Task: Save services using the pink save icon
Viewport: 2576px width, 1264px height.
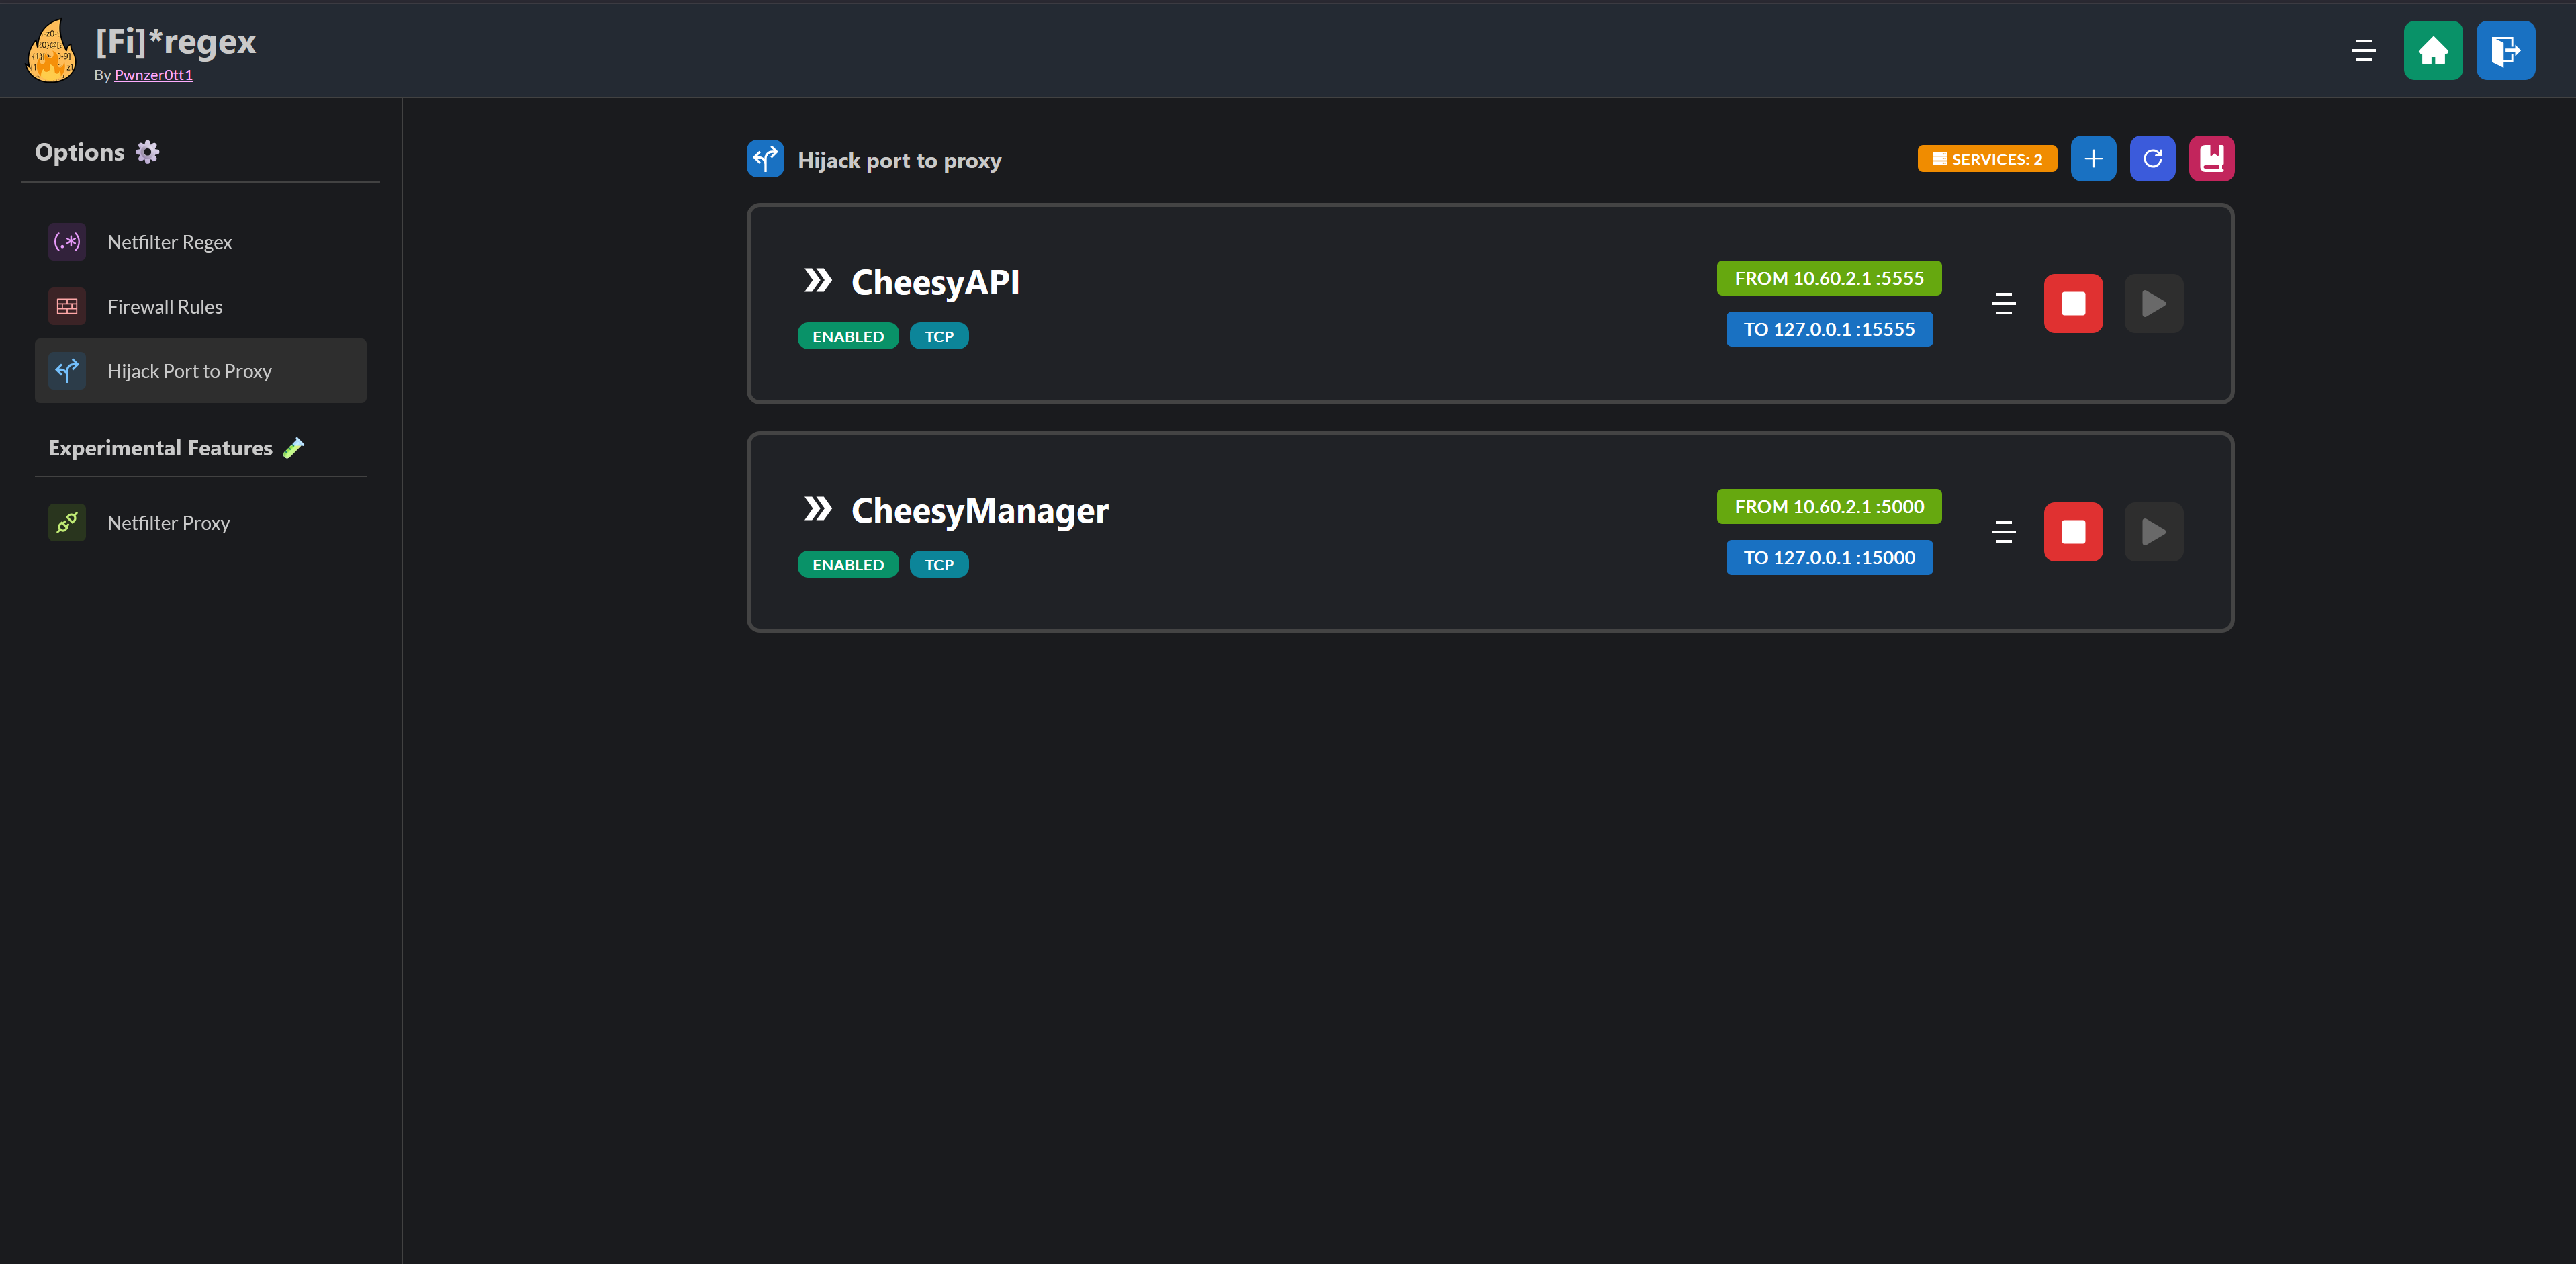Action: pos(2211,158)
